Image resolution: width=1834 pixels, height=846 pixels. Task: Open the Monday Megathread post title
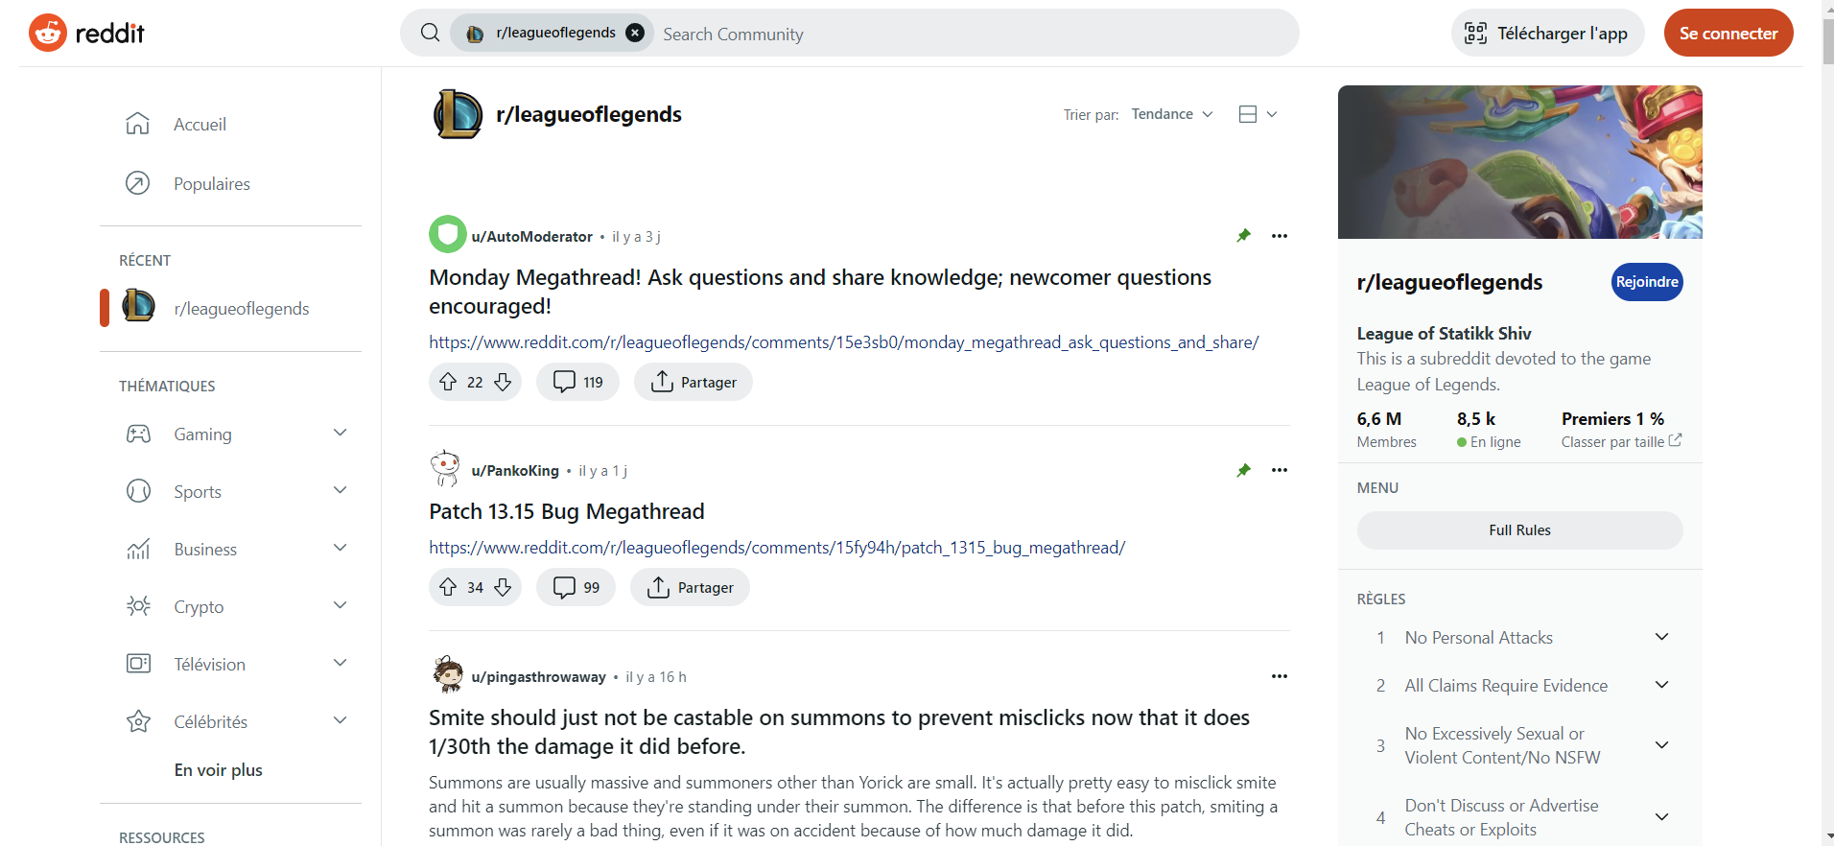[820, 292]
